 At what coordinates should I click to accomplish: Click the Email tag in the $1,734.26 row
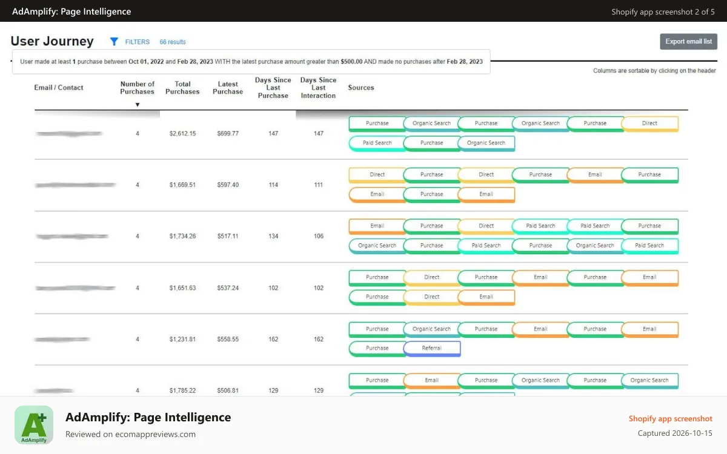click(377, 226)
